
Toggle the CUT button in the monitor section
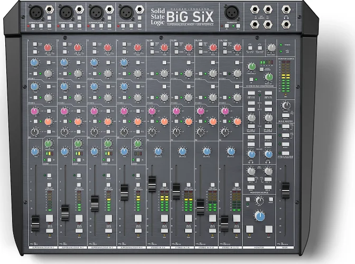coord(269,229)
